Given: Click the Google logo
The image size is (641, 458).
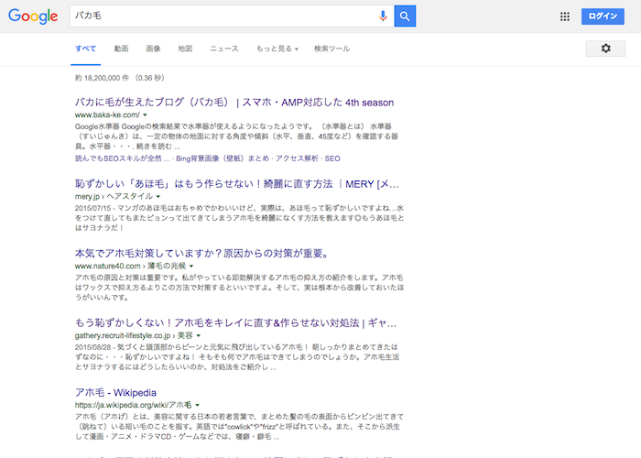Looking at the screenshot, I should coord(33,16).
